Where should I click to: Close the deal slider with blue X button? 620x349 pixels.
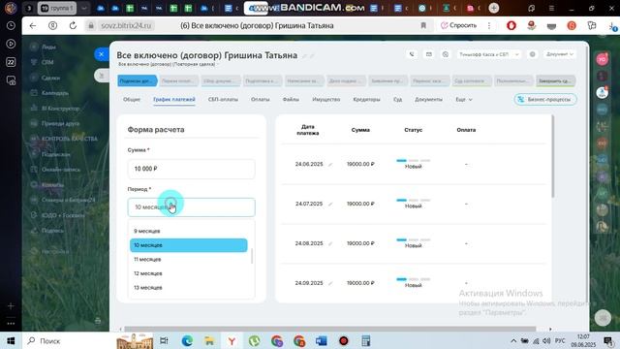coord(101,54)
